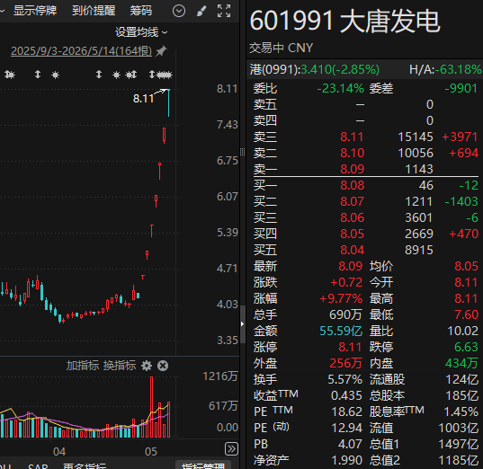Click 卖二 ask price 8.10
Image resolution: width=483 pixels, height=469 pixels.
point(352,153)
